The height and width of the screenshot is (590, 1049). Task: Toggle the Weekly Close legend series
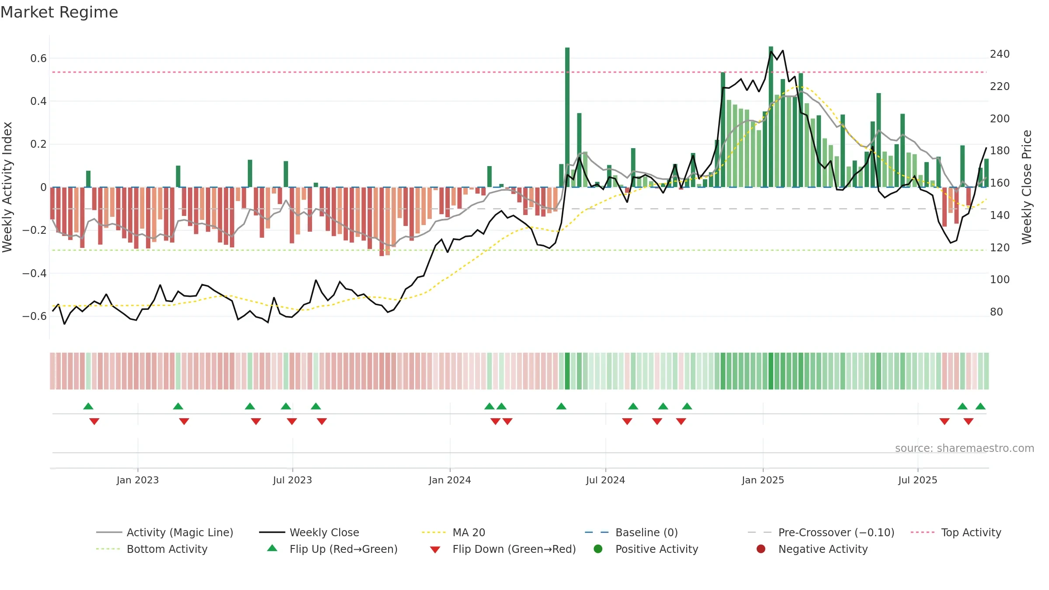(x=309, y=532)
